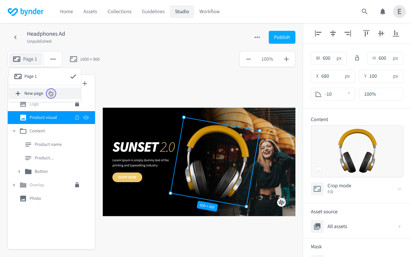Viewport: 411px width, 257px height.
Task: Align the layer to the bottom edge
Action: point(396,33)
